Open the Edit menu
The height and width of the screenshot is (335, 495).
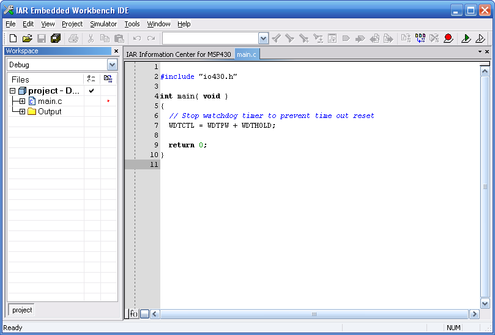point(28,24)
